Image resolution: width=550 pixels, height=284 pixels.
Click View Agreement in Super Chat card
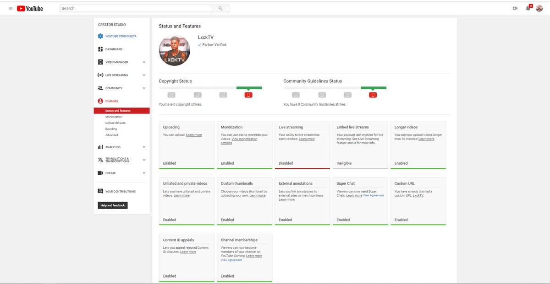[374, 195]
